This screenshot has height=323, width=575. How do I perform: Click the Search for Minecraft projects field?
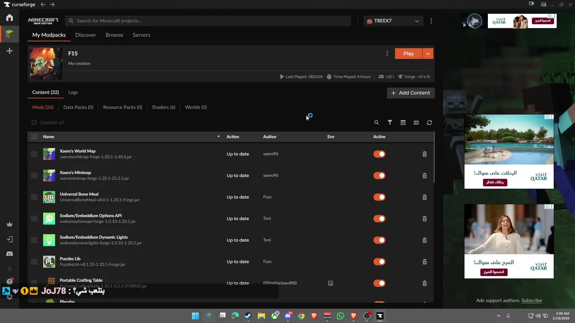click(208, 21)
